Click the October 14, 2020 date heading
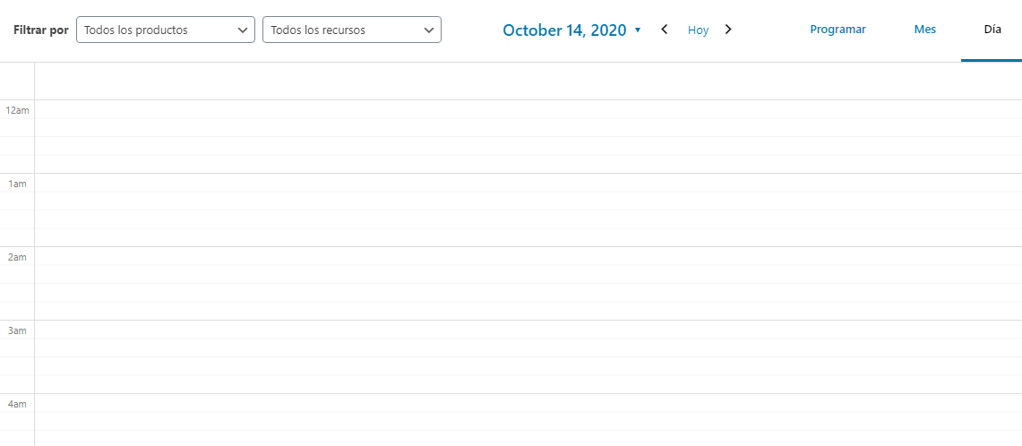Viewport: 1022px width, 446px height. click(x=564, y=30)
